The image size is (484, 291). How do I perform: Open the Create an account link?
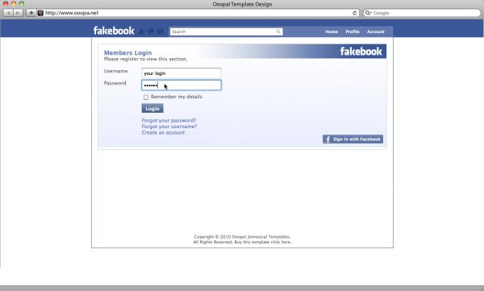(163, 132)
